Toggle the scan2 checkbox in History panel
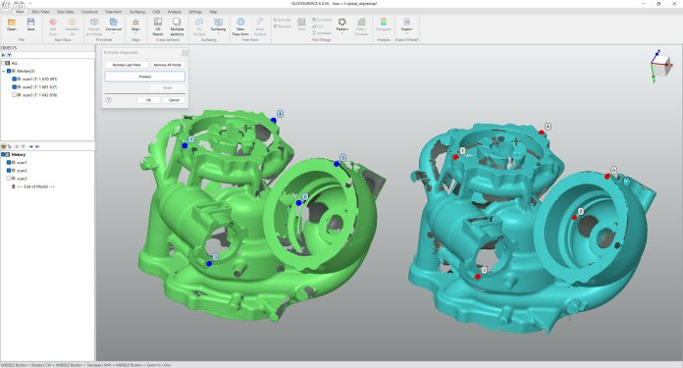This screenshot has width=683, height=368. (x=9, y=171)
